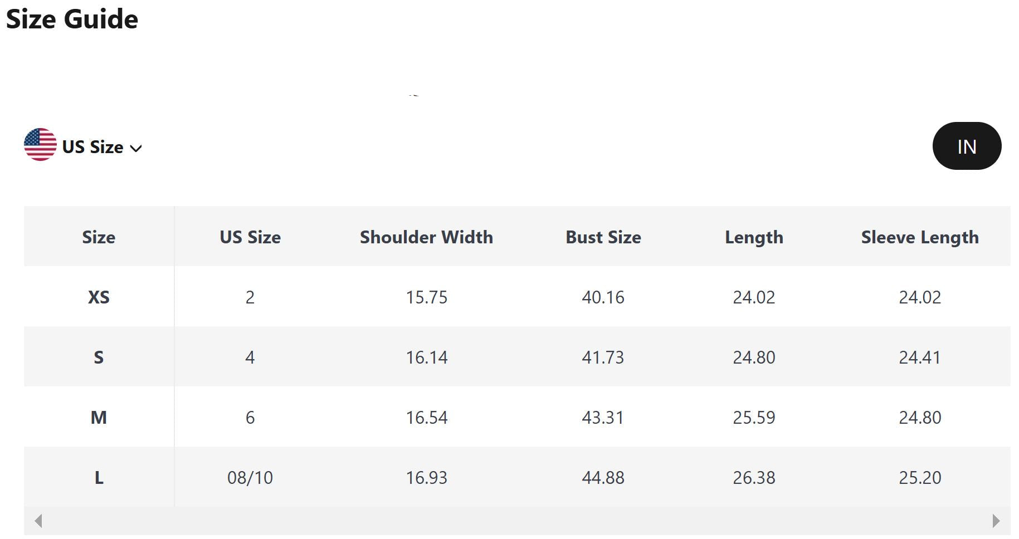Click the Size Guide heading
Screen dimensions: 1019x539
pos(72,19)
